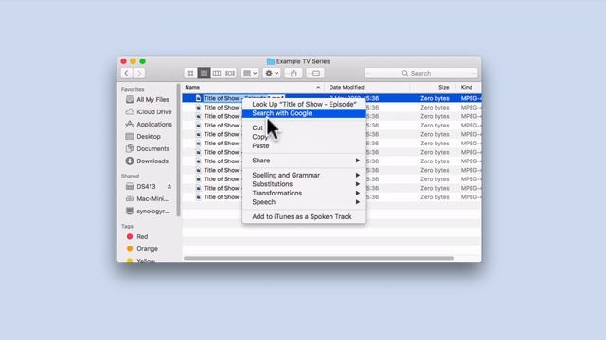Open Downloads in sidebar
The height and width of the screenshot is (340, 606).
point(147,161)
